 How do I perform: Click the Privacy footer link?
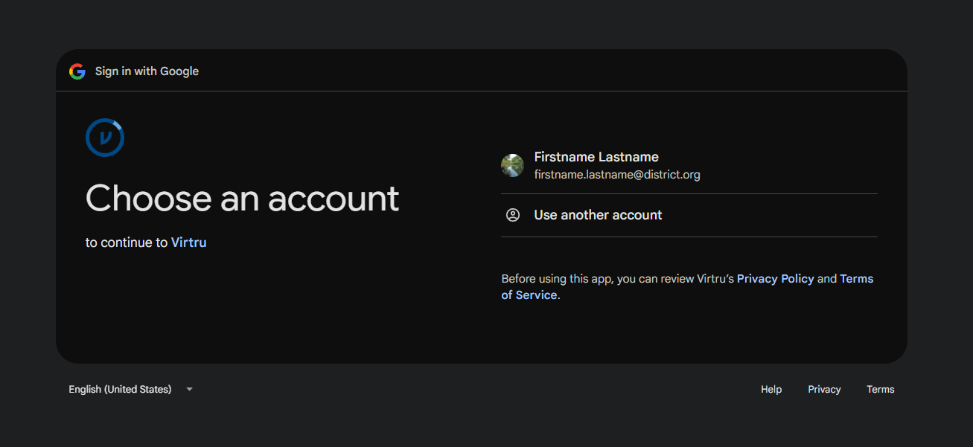coord(824,389)
